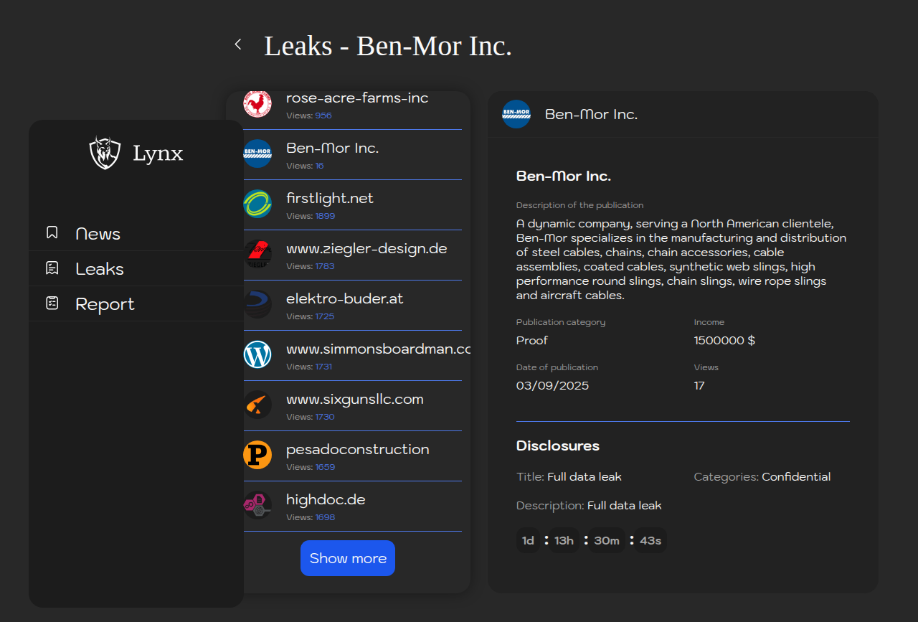Click the sixgunsllc.com orange logo
Image resolution: width=918 pixels, height=622 pixels.
pyautogui.click(x=257, y=405)
